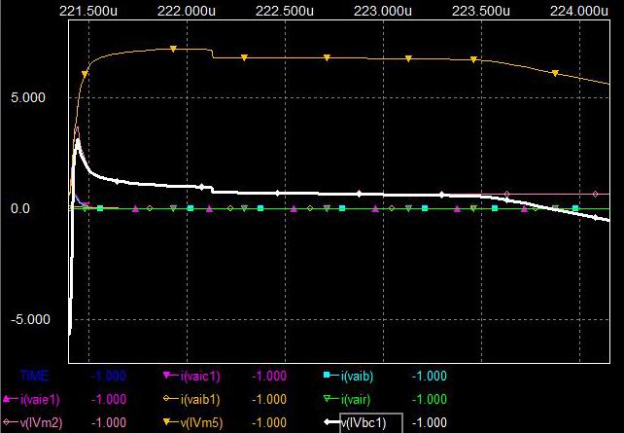Click the i(vaie1) value -1.000
Viewport: 624px width, 433px height.
pos(109,400)
